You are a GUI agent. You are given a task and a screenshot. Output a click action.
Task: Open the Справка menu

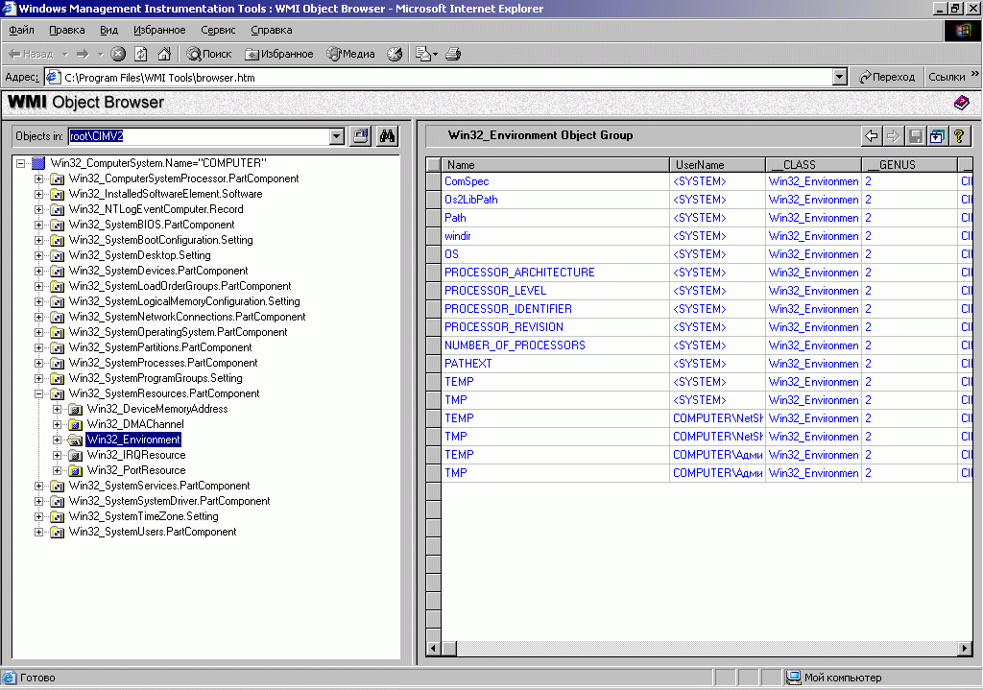tap(271, 30)
